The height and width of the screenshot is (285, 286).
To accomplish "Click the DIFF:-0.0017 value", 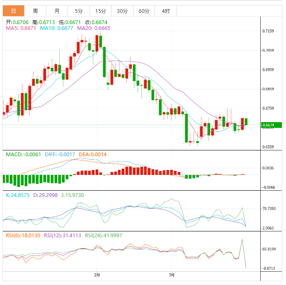I will point(60,155).
